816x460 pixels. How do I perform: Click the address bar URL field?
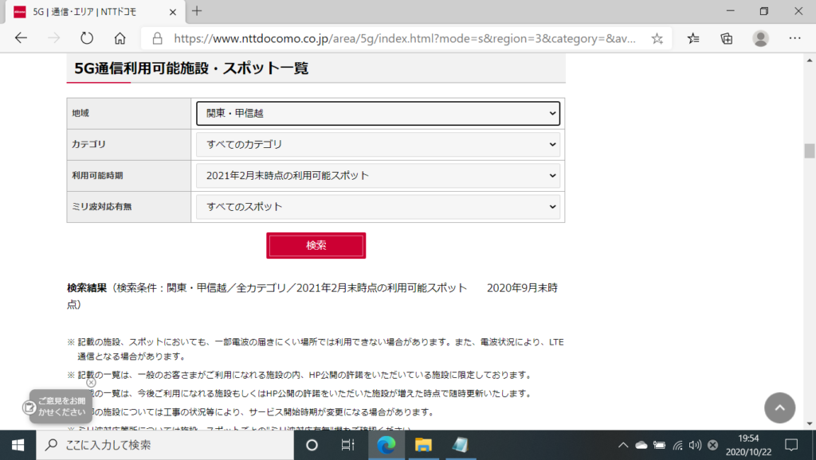click(x=404, y=38)
